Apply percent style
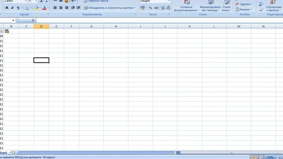The image size is (283, 159). click(150, 8)
